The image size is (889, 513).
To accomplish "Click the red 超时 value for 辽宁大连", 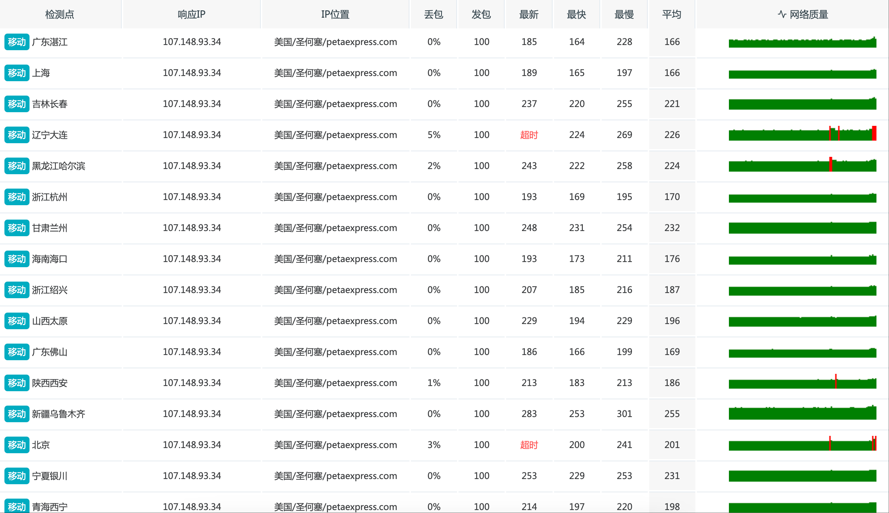I will (529, 135).
